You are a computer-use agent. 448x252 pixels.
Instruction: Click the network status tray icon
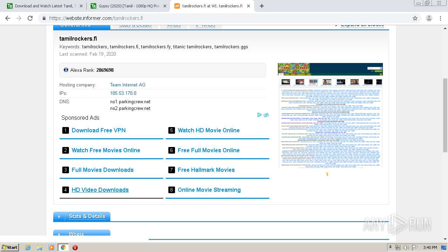pyautogui.click(x=398, y=247)
